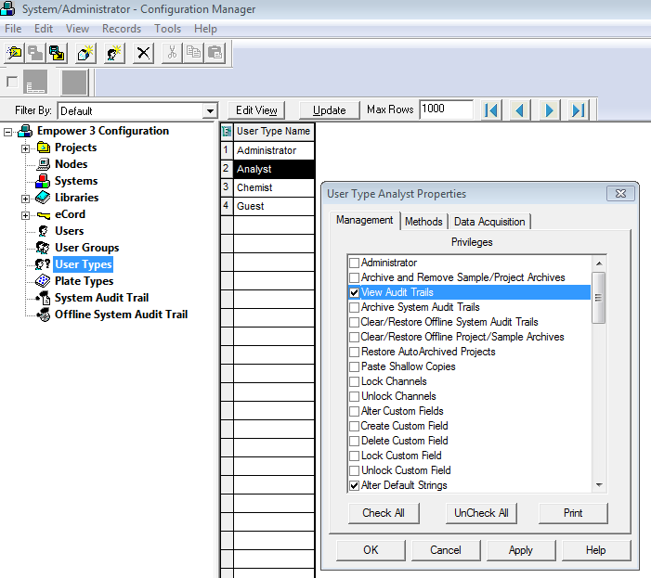Image resolution: width=651 pixels, height=578 pixels.
Task: Click the UnCheck All button
Action: [x=481, y=513]
